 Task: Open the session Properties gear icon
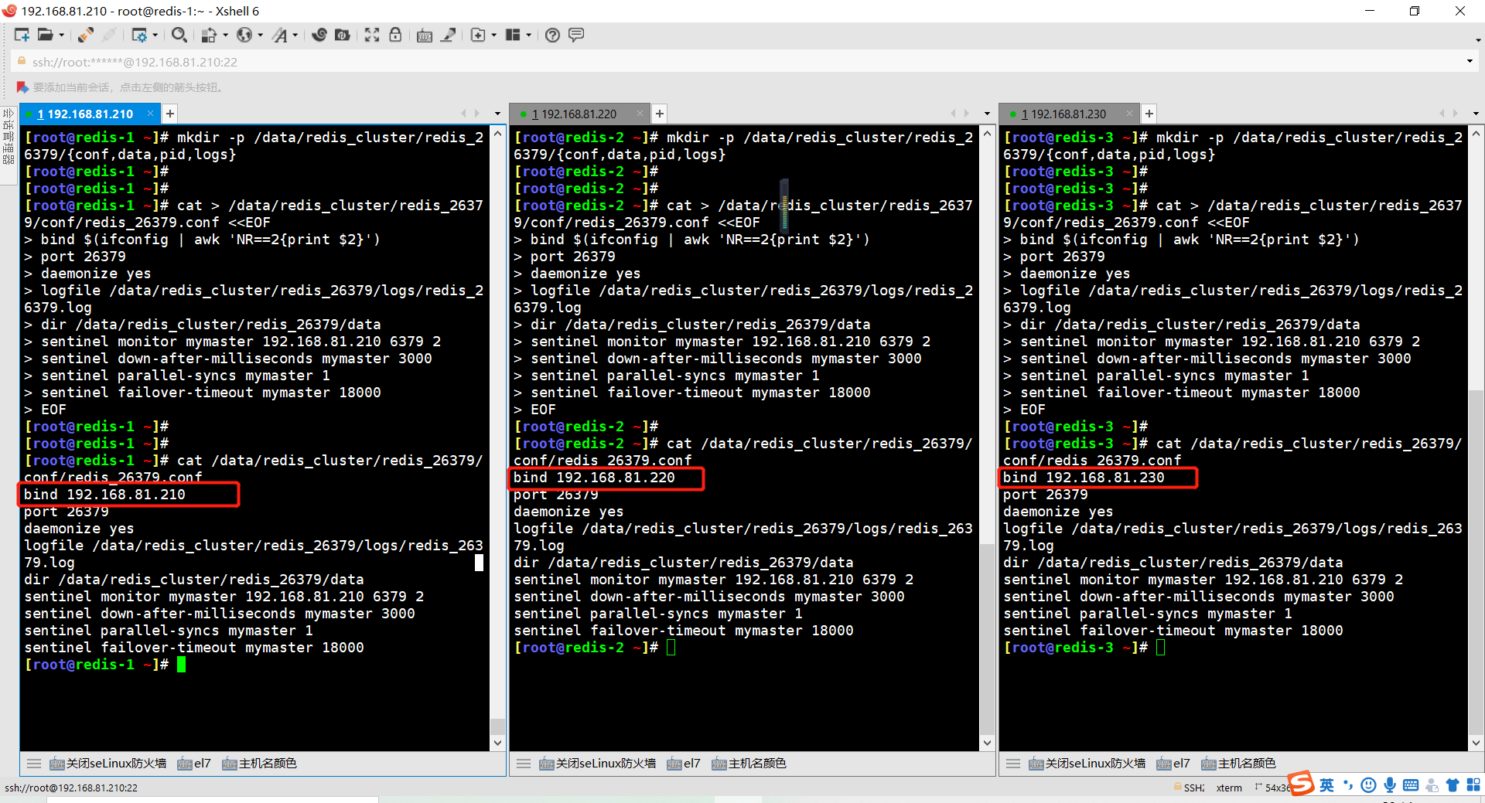pyautogui.click(x=139, y=35)
